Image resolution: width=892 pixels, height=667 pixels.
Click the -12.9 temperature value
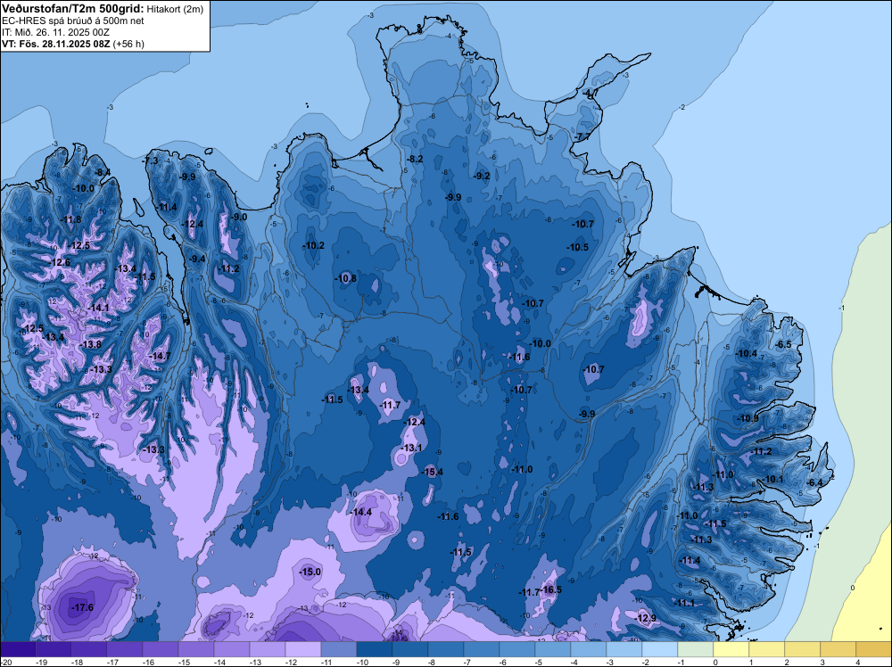[x=645, y=618]
